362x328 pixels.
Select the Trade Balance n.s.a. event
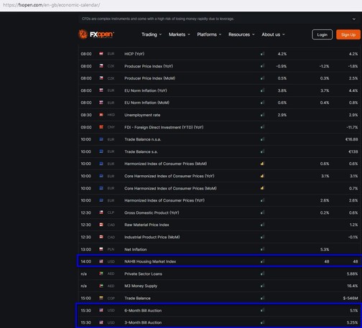pyautogui.click(x=142, y=139)
